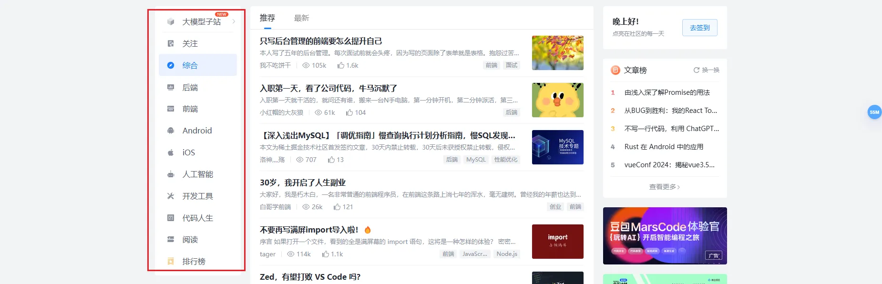Select the 推荐 tab

coord(267,18)
